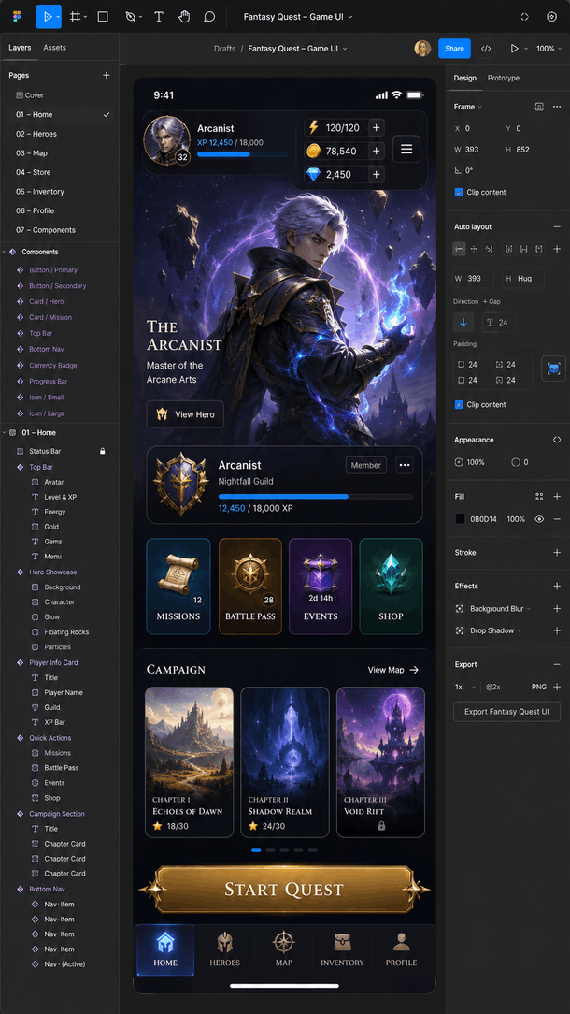Viewport: 570px width, 1014px height.
Task: Click the blue Share button
Action: pyautogui.click(x=454, y=49)
